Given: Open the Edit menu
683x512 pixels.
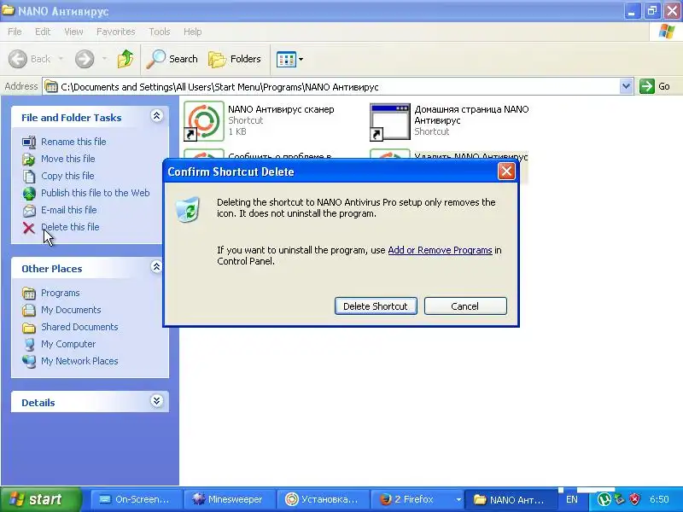Looking at the screenshot, I should [x=43, y=32].
